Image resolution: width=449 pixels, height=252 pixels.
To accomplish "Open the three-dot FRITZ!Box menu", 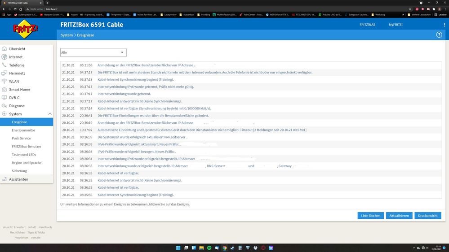I will tap(445, 25).
